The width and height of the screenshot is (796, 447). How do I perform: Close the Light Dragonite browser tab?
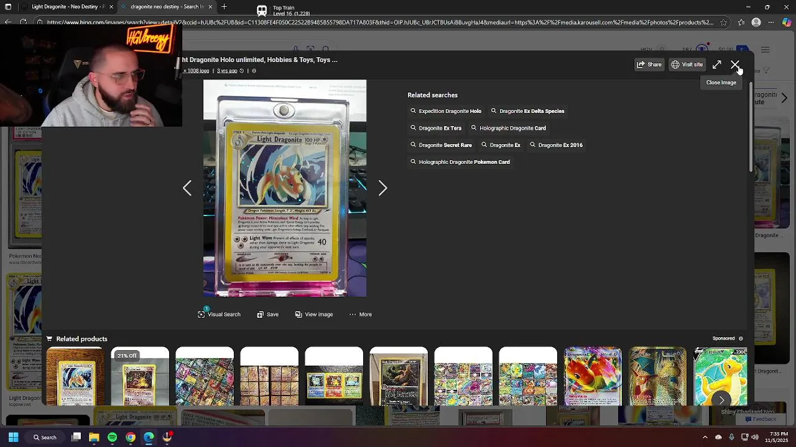tap(111, 7)
